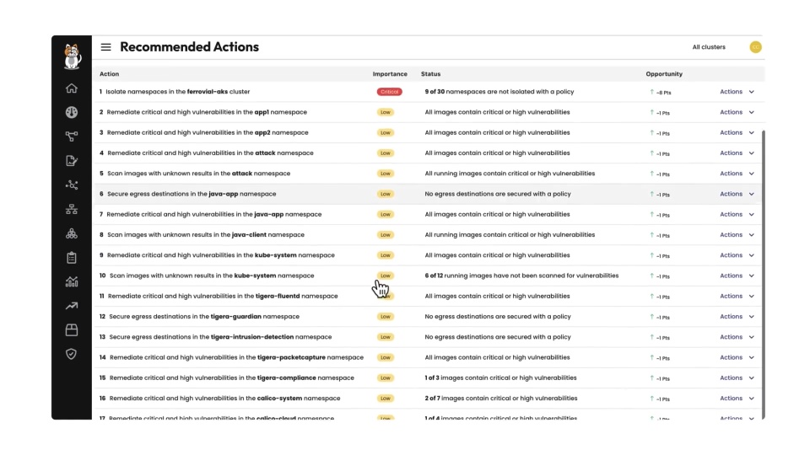Click the bar chart analytics sidebar icon

coord(71,281)
